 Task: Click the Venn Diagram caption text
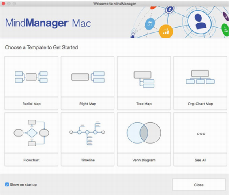click(x=144, y=160)
